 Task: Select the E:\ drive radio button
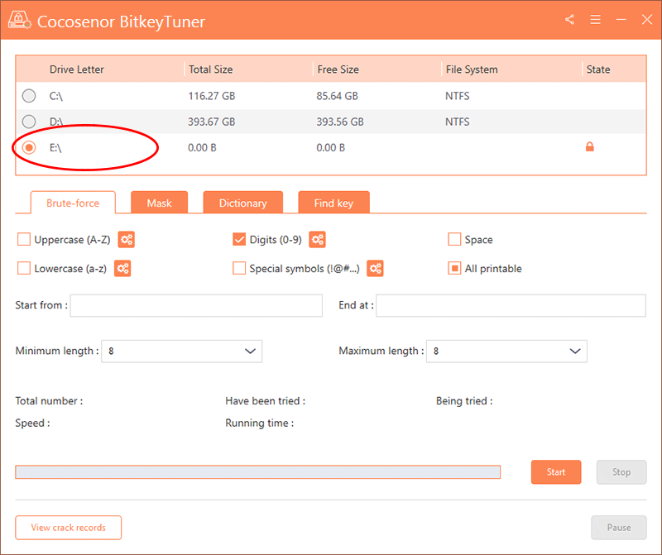tap(29, 147)
